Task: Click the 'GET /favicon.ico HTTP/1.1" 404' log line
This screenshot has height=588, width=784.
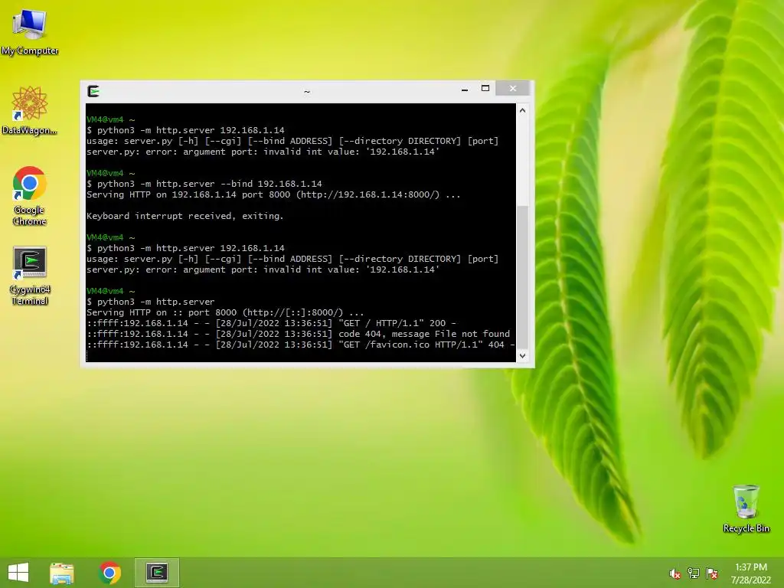Action: click(x=300, y=345)
